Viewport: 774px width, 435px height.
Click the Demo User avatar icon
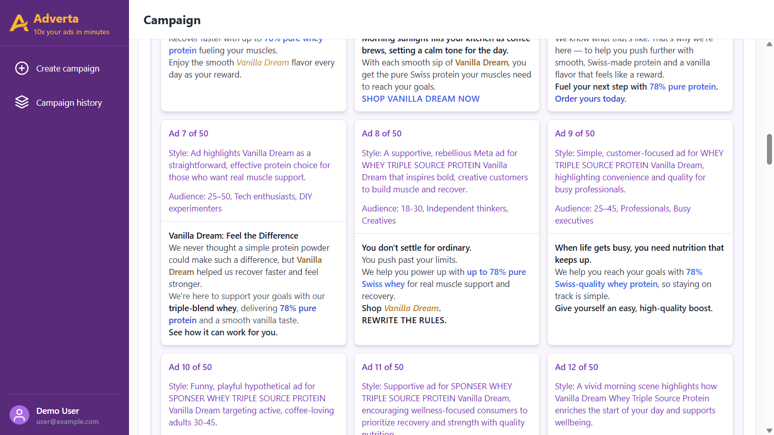click(x=19, y=415)
